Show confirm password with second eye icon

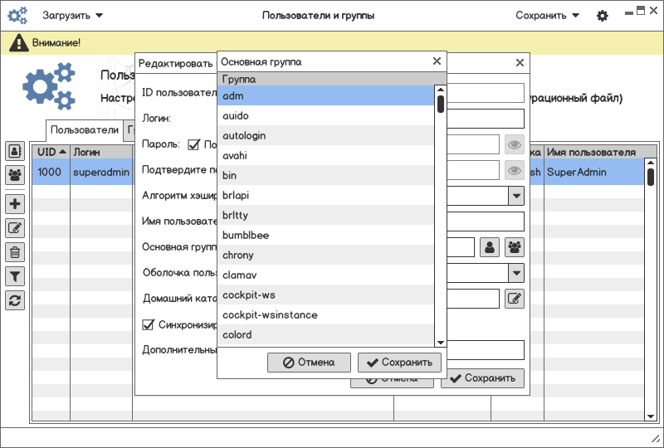coord(515,170)
